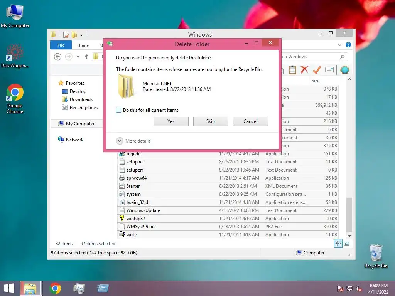The image size is (395, 296).
Task: Select the Starter XML file
Action: point(228,186)
